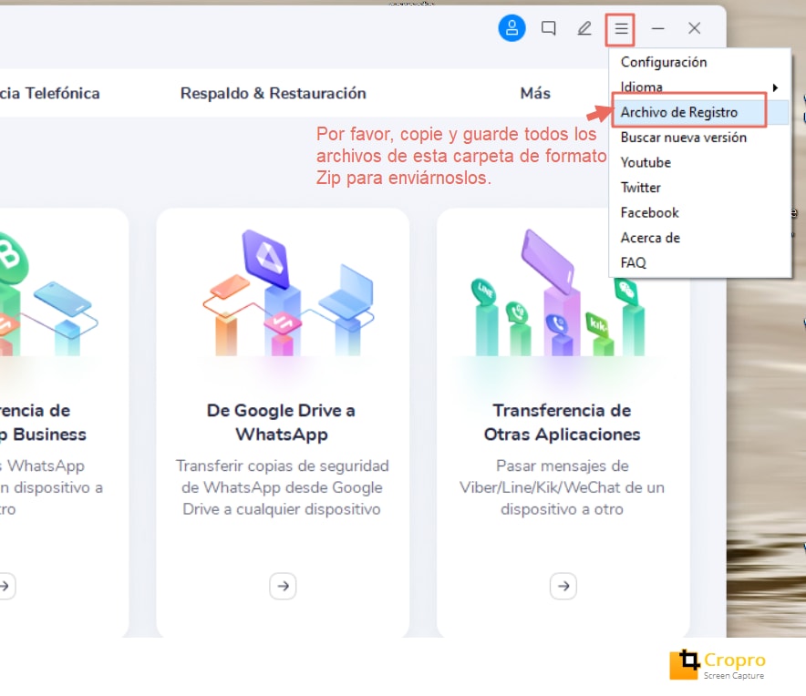The image size is (806, 696).
Task: Open Youtube from the menu
Action: point(646,162)
